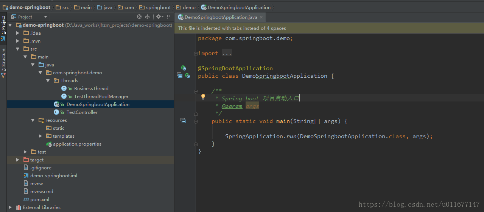484x212 pixels.
Task: Expand the External Libraries arrow
Action: click(x=10, y=207)
